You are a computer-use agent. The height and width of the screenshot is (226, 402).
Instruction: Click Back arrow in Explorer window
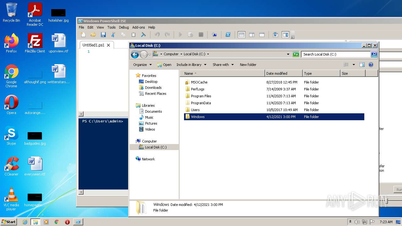click(135, 54)
